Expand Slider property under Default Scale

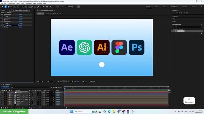(x=3, y=23)
